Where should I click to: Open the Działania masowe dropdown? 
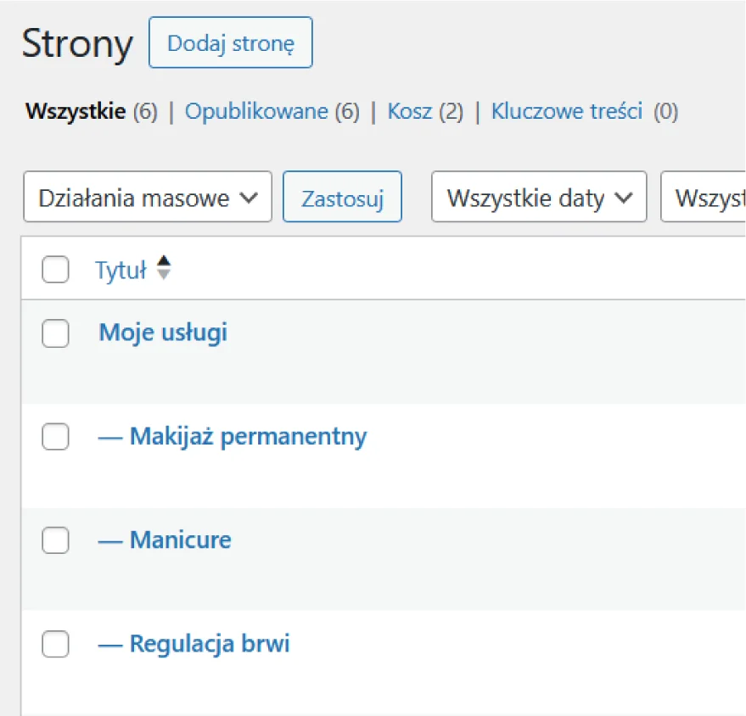[148, 198]
